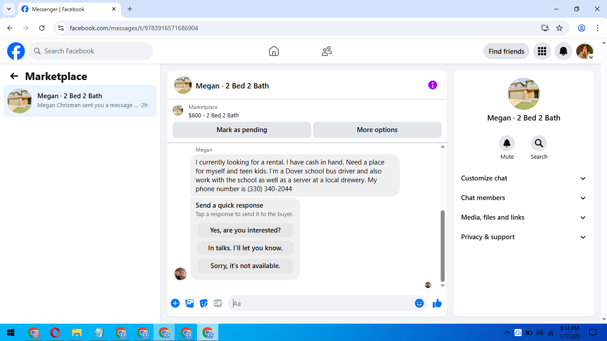Open conversation information purple icon
The image size is (607, 341).
433,85
